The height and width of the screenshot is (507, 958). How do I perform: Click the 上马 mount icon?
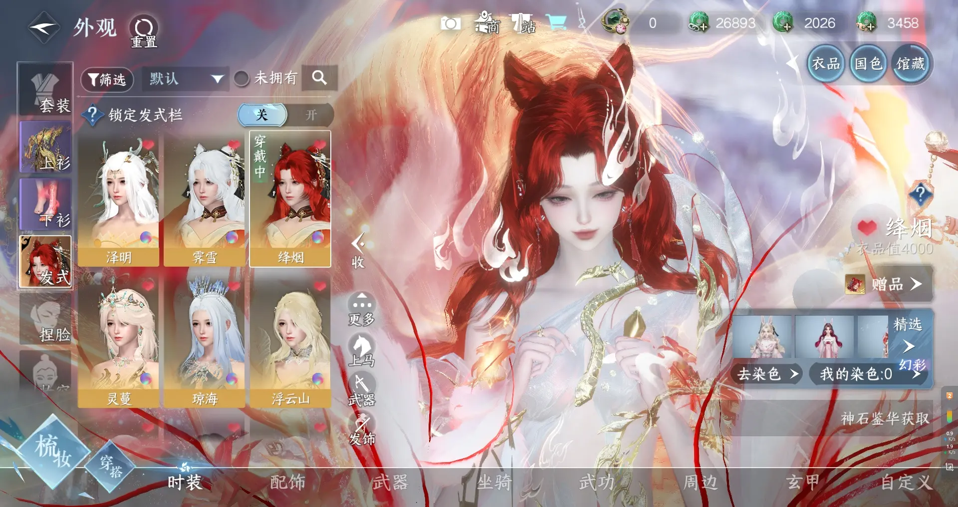coord(362,350)
